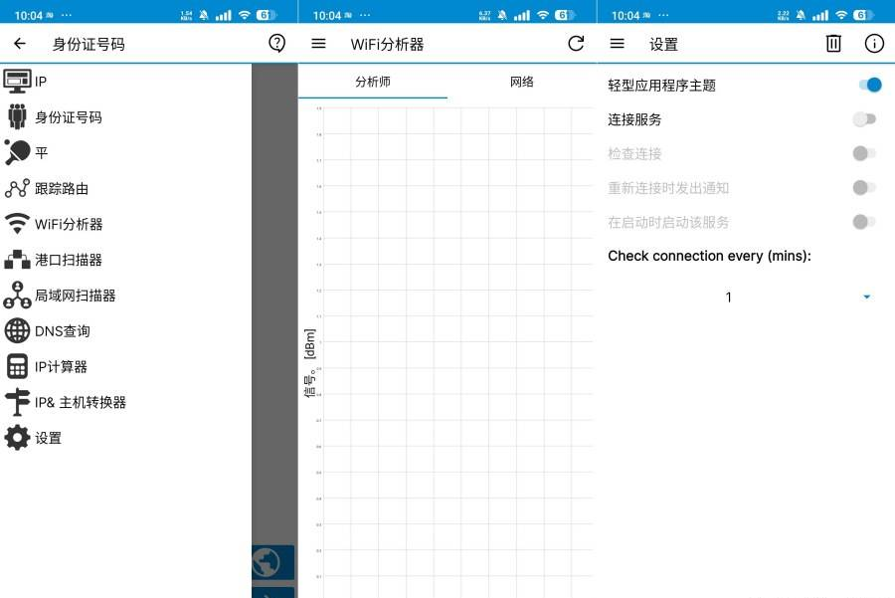Enable the 连接服务 switch
The height and width of the screenshot is (598, 895).
[x=864, y=119]
